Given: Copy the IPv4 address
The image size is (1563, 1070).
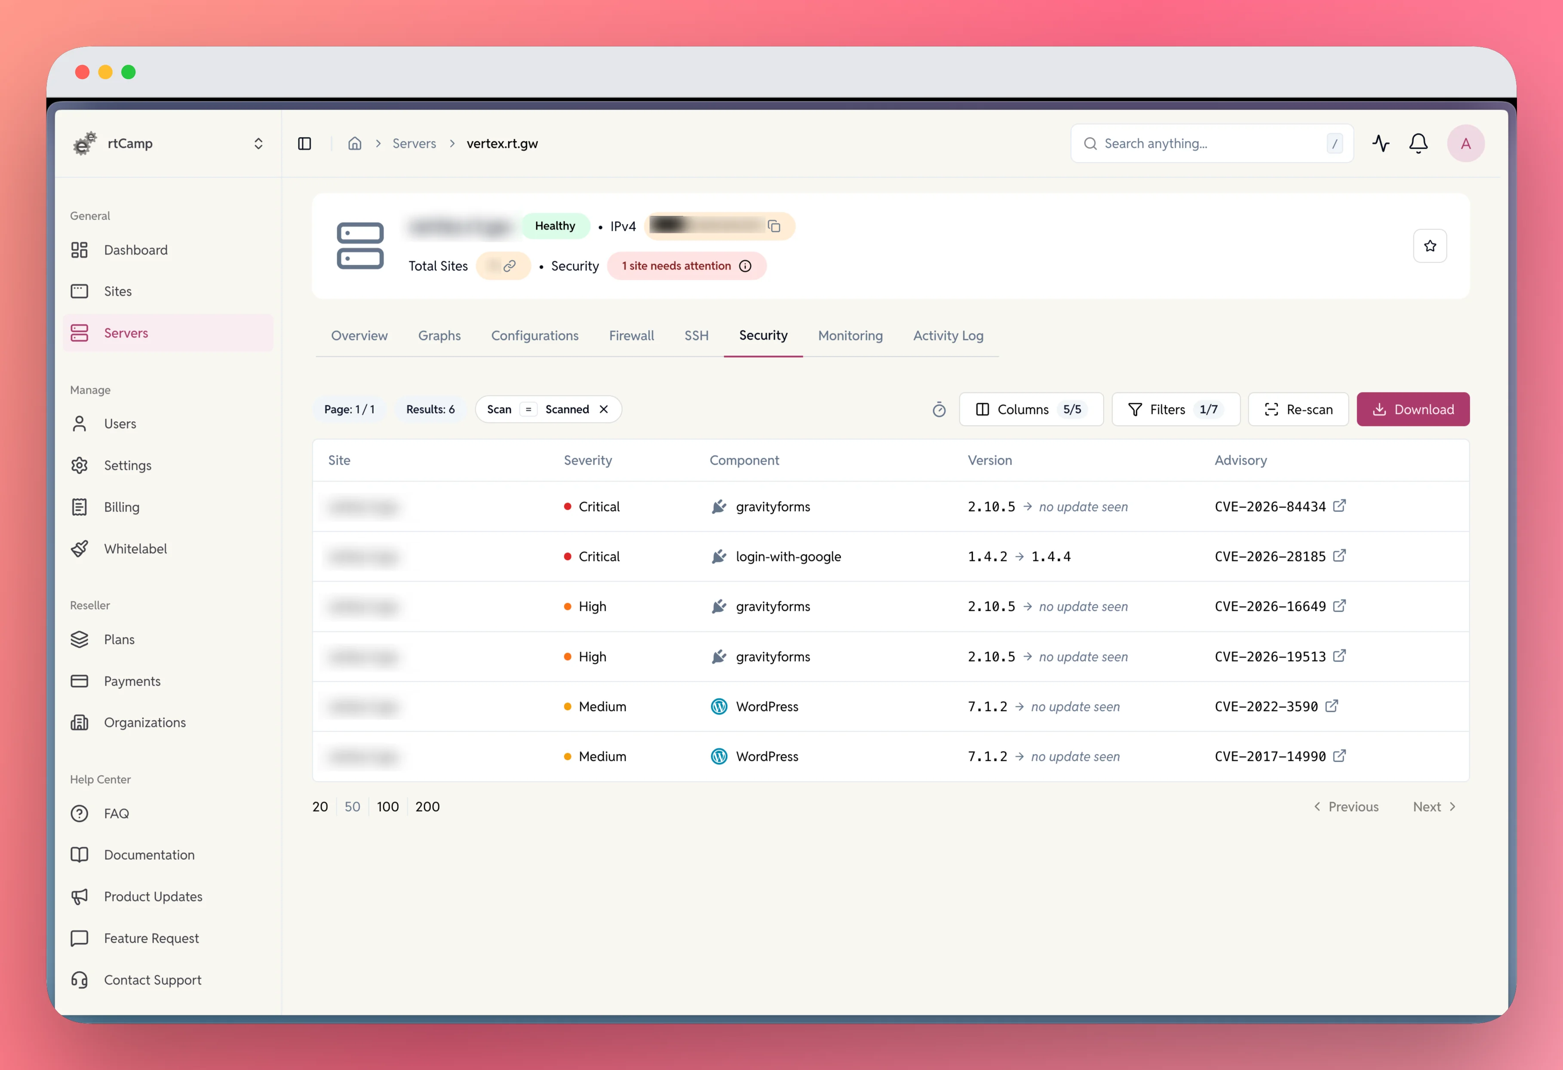Looking at the screenshot, I should [x=774, y=227].
